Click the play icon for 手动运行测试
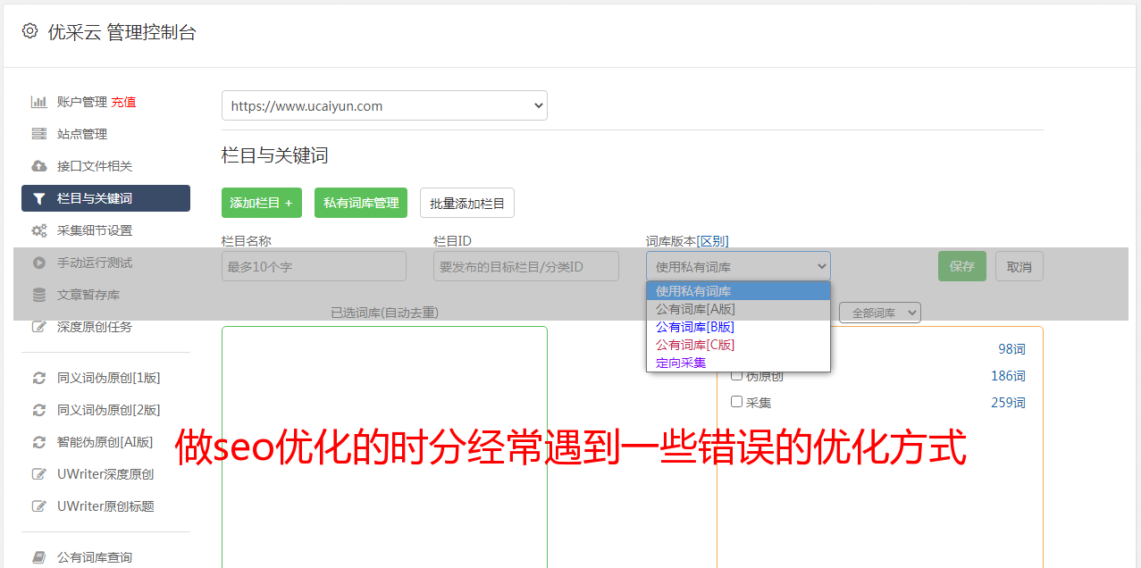The width and height of the screenshot is (1141, 568). (x=39, y=263)
